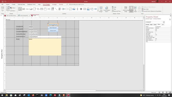Switch to Property Sheet Event tab

(155, 25)
